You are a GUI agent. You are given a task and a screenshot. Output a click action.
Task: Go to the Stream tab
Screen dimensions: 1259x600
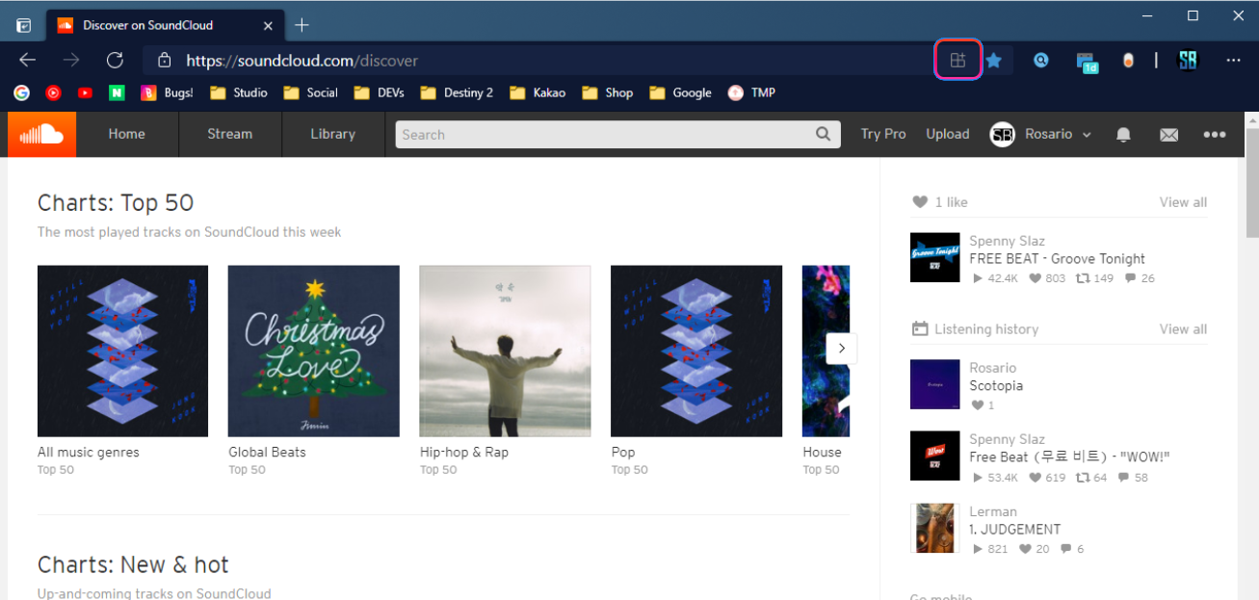click(x=230, y=134)
